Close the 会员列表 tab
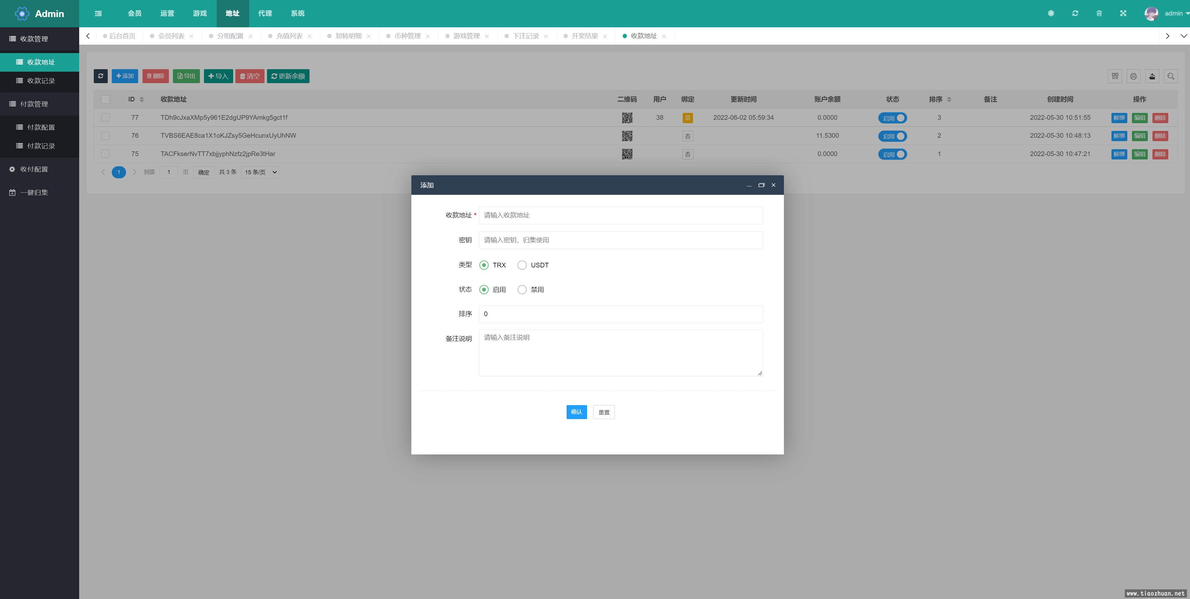Image resolution: width=1190 pixels, height=599 pixels. (191, 36)
